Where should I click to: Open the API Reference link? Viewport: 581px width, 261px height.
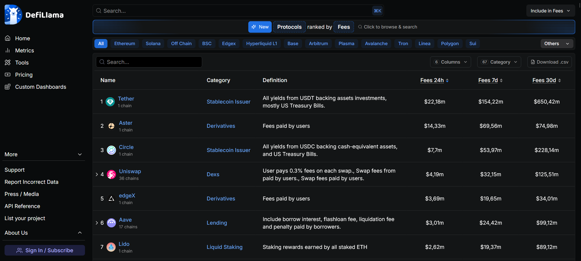point(22,206)
